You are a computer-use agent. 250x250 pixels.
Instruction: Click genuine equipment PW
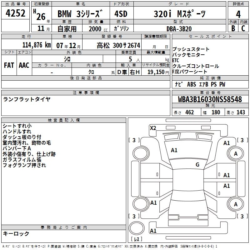coord(222,84)
